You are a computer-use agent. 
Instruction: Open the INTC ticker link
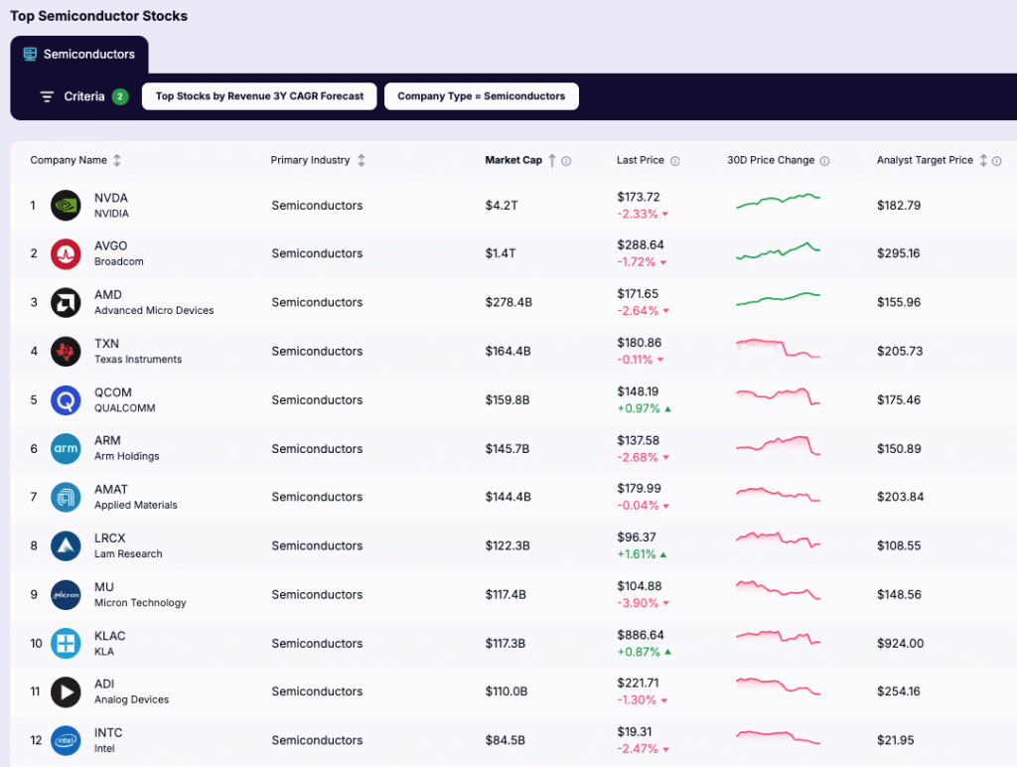click(108, 732)
